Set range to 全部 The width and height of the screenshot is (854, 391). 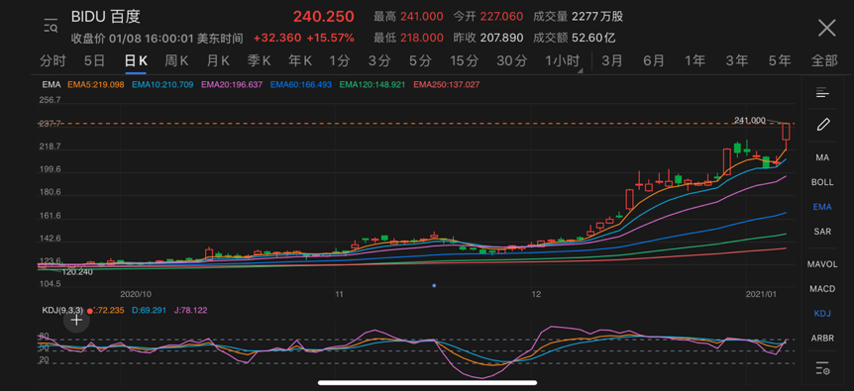(x=824, y=61)
